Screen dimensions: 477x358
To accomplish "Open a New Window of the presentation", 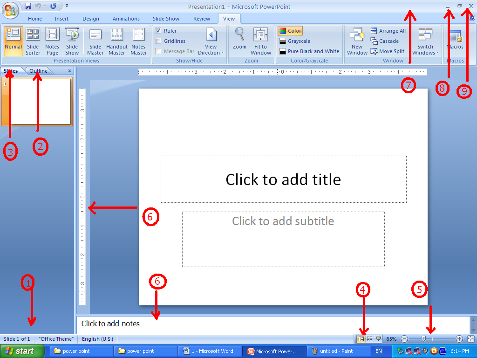I will [357, 41].
